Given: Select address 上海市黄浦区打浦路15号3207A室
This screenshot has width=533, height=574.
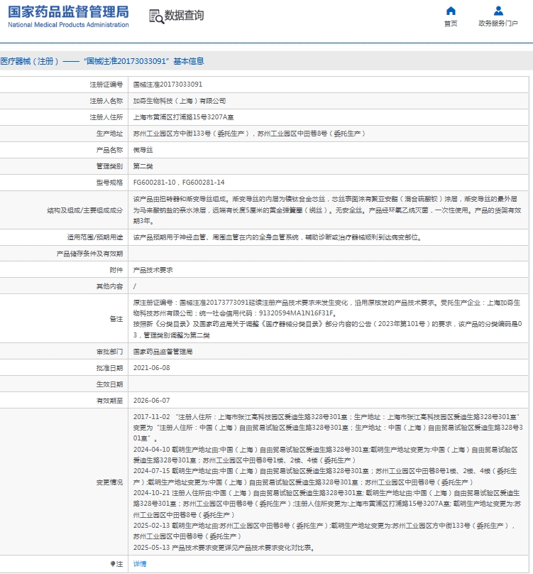Looking at the screenshot, I should coord(183,117).
